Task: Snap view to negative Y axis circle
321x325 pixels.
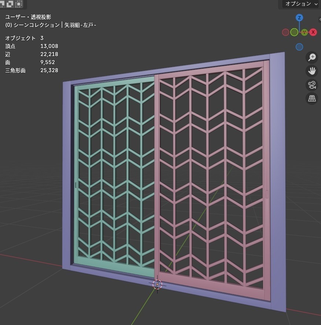Action: point(294,32)
